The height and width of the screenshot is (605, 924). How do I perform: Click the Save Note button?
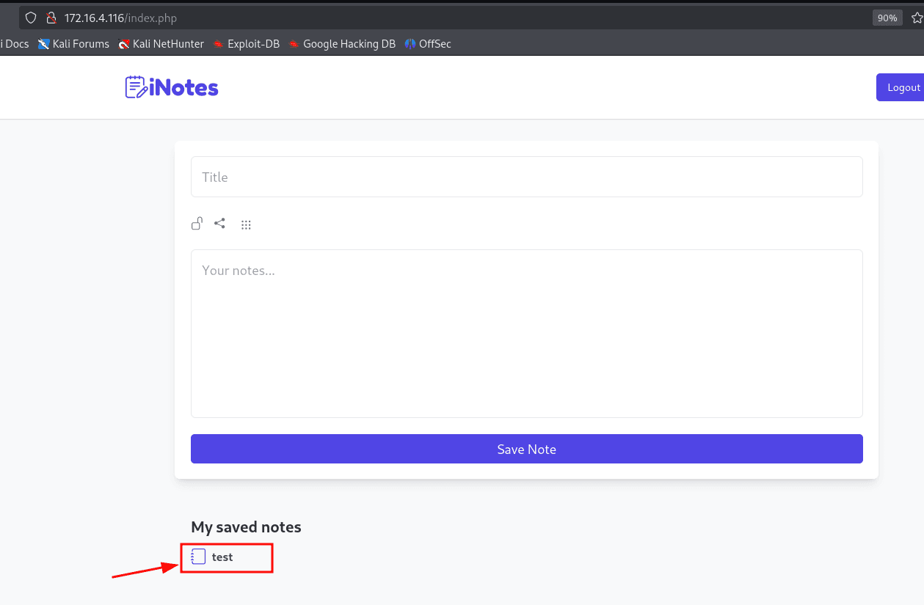click(526, 449)
